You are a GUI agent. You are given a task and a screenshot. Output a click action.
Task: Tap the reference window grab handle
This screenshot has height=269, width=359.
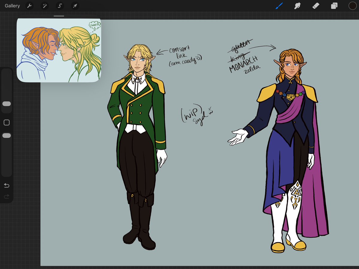tap(59, 16)
